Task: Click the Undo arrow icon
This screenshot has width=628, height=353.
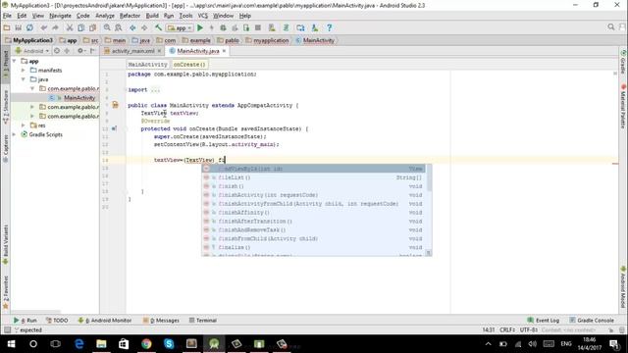Action: tap(43, 27)
